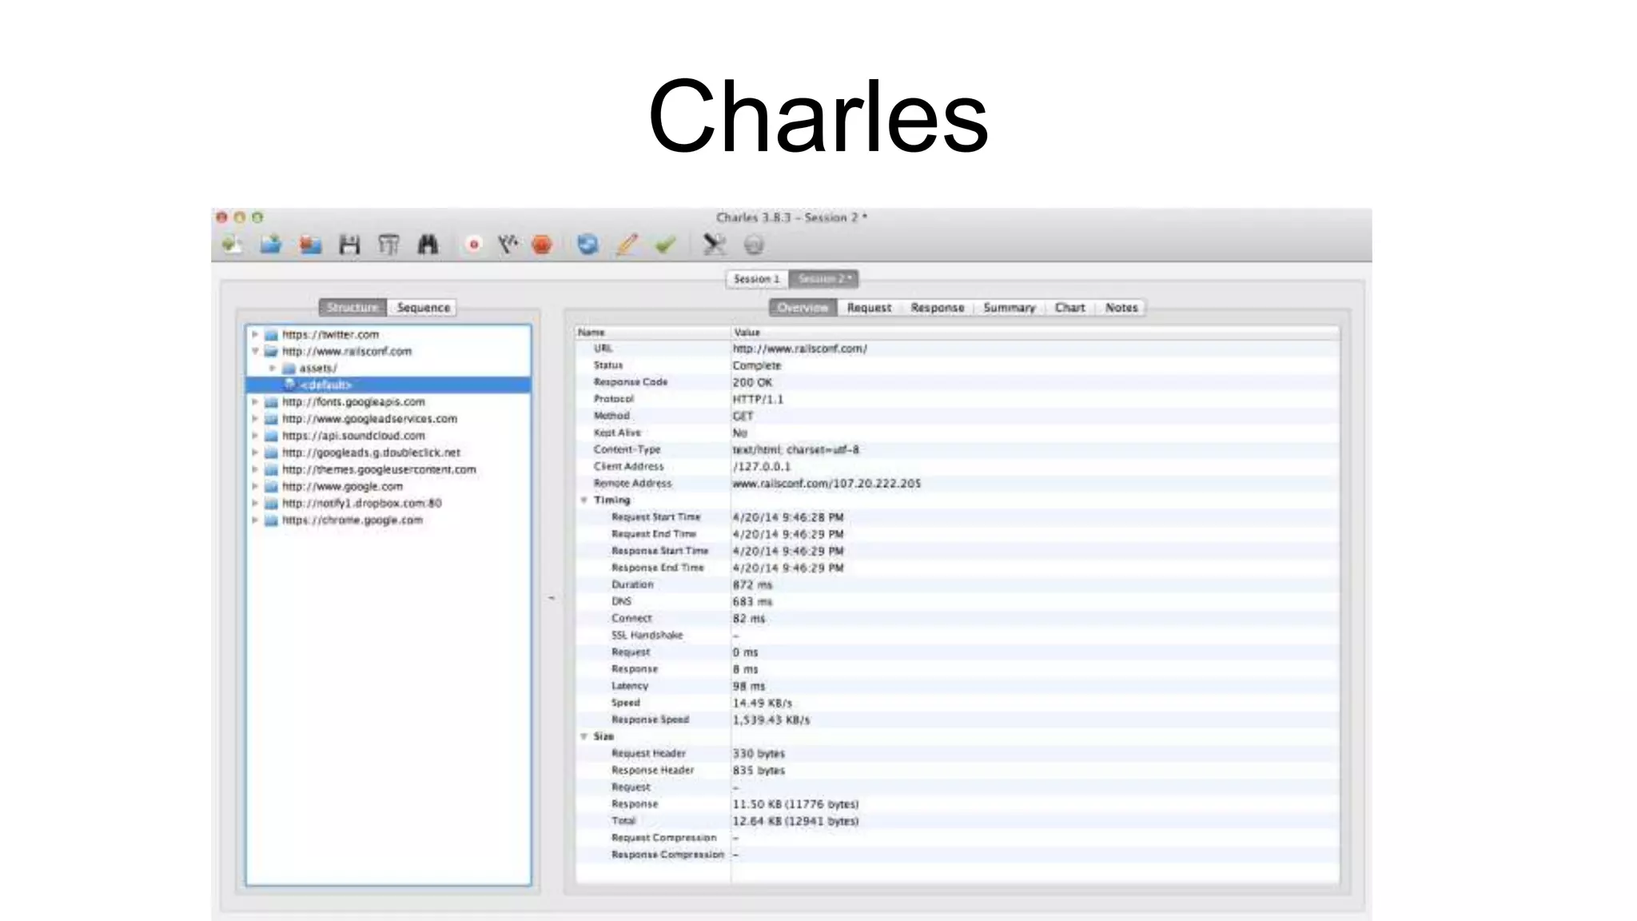Click the URL value http://www.railsconf.com/
The width and height of the screenshot is (1637, 921).
pyautogui.click(x=799, y=349)
